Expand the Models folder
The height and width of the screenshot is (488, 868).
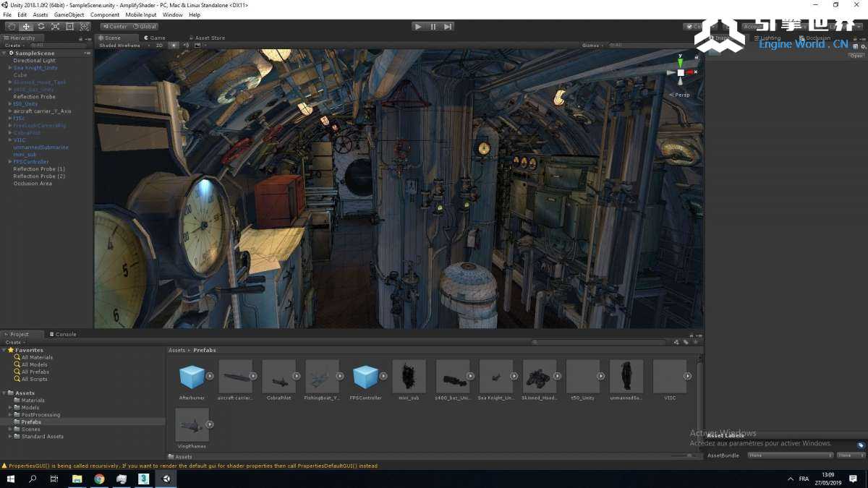(10, 408)
